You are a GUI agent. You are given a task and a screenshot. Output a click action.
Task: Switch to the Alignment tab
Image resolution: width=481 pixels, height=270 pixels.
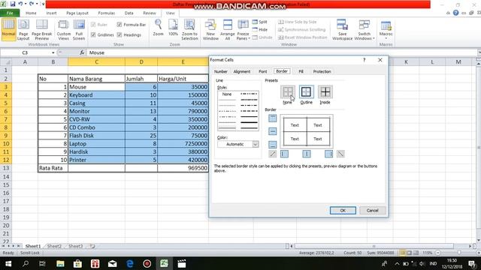click(x=242, y=72)
